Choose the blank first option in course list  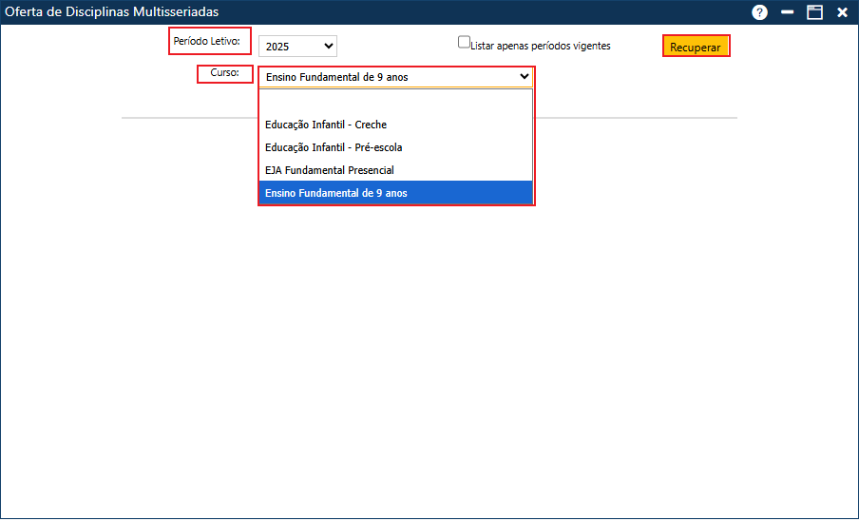[395, 102]
